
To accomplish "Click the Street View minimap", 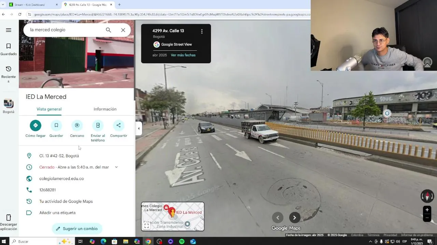I will pyautogui.click(x=173, y=216).
